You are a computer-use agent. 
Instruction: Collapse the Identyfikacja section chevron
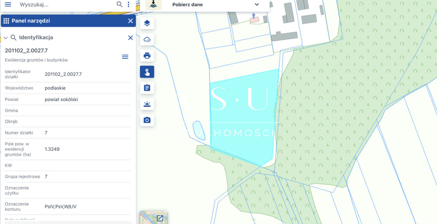point(6,38)
